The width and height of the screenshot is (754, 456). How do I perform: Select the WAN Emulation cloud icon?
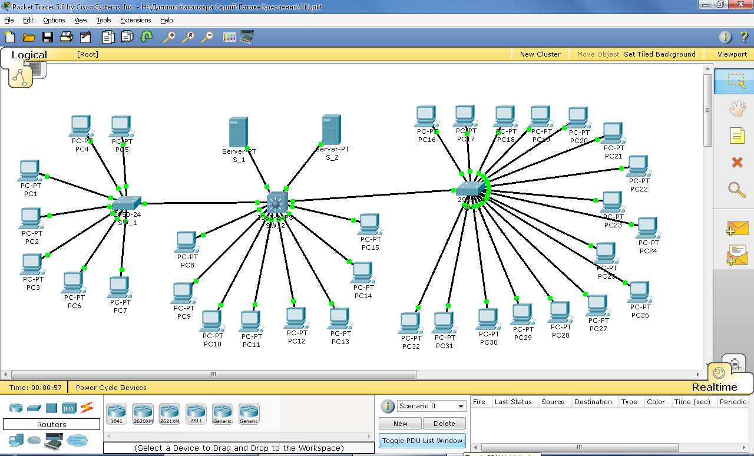[x=34, y=440]
